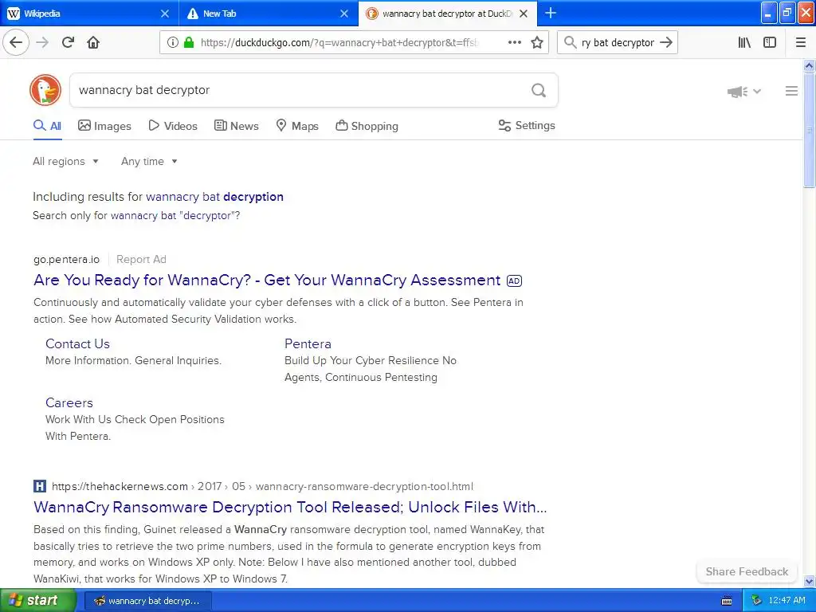Click the Forward navigation arrow
Image resolution: width=816 pixels, height=612 pixels.
tap(43, 42)
